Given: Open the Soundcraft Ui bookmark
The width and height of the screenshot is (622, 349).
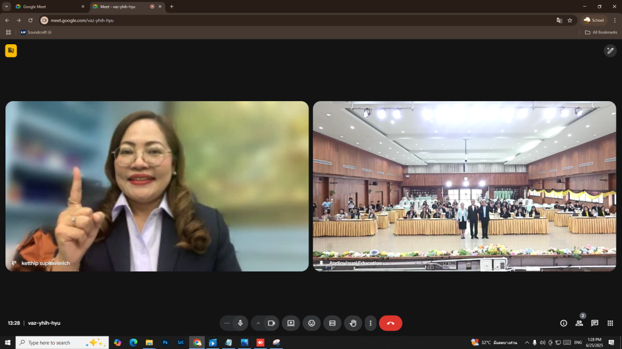Looking at the screenshot, I should click(36, 32).
